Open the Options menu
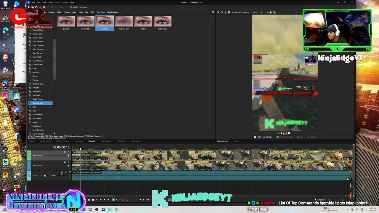This screenshot has width=379, height=213. [x=65, y=2]
